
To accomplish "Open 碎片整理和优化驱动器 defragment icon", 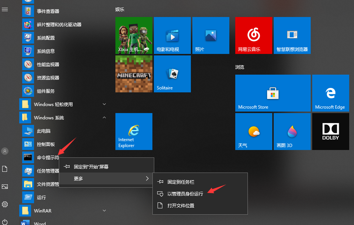I will click(x=28, y=25).
